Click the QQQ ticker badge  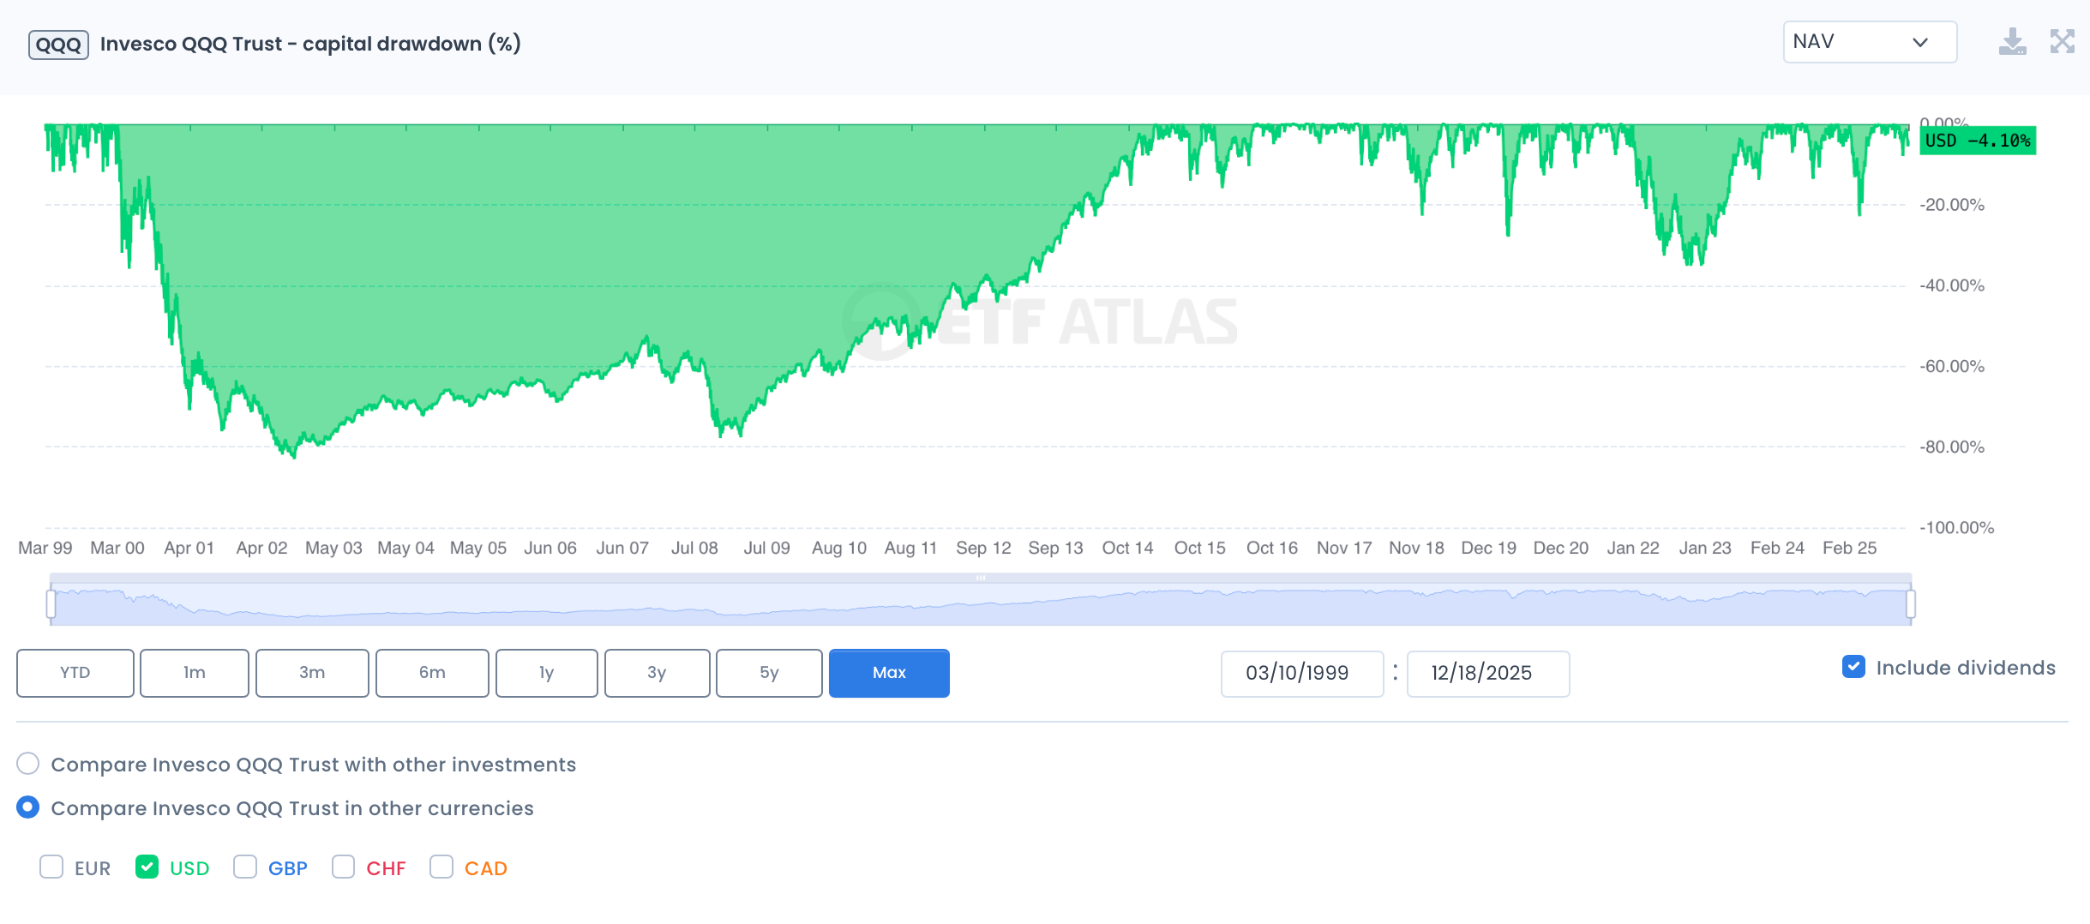pos(58,45)
